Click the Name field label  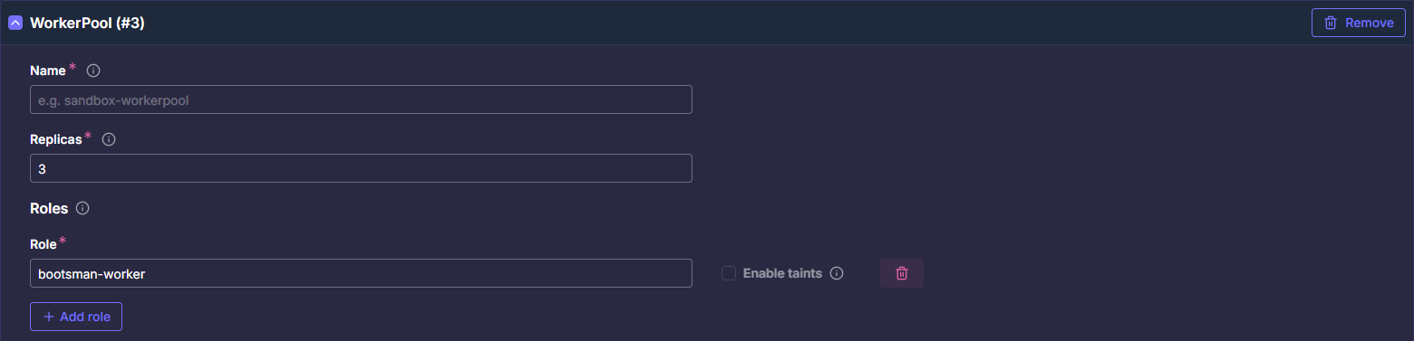point(48,71)
